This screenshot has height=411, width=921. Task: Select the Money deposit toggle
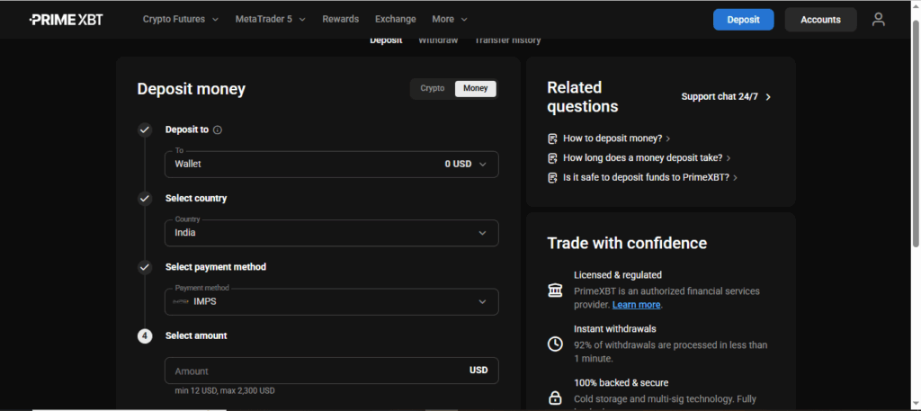pyautogui.click(x=475, y=88)
